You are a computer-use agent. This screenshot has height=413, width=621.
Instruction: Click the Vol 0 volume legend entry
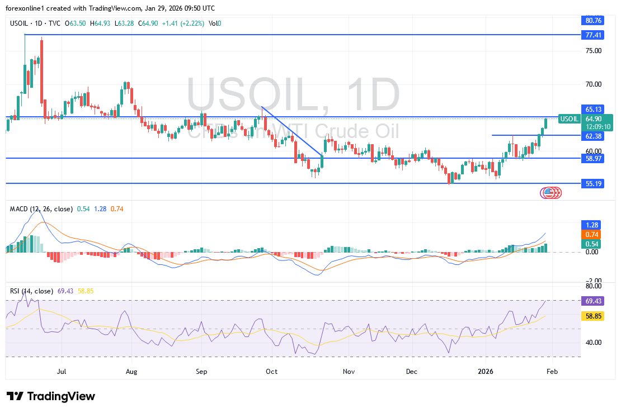pyautogui.click(x=214, y=23)
